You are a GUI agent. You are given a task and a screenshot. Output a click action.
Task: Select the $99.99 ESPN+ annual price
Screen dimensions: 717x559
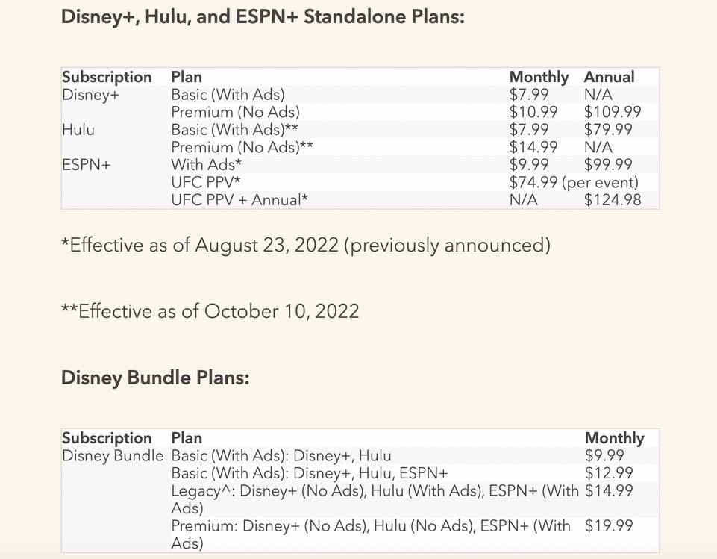point(608,165)
